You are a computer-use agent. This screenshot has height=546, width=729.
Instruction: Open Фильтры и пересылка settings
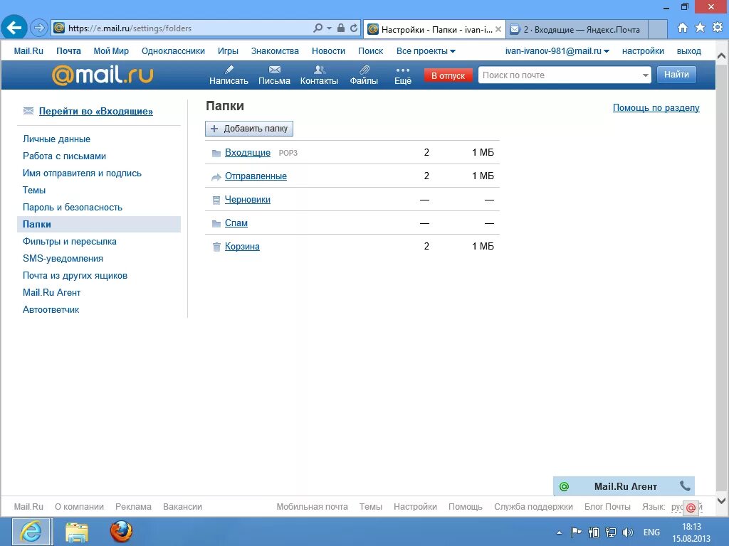pos(69,242)
